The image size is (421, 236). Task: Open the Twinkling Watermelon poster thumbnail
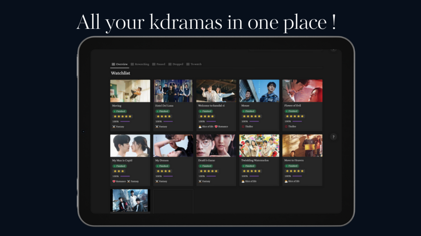(259, 145)
